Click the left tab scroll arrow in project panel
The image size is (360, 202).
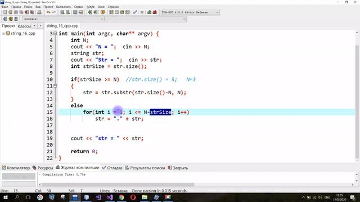tap(35, 26)
